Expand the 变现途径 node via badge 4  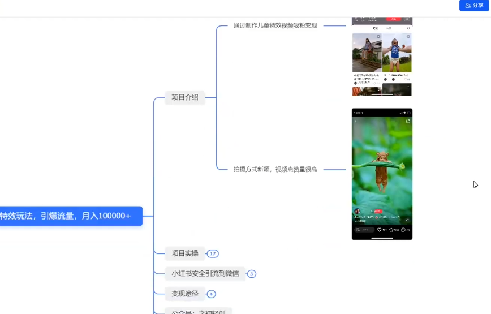tap(211, 294)
